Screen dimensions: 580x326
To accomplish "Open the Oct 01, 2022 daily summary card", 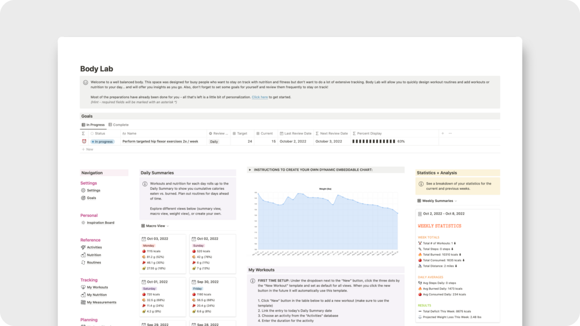I will click(162, 297).
